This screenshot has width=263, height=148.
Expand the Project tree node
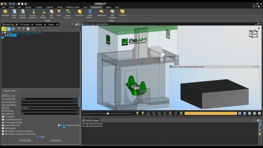[3, 33]
